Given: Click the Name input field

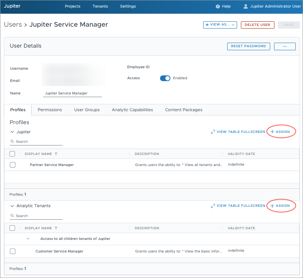Looking at the screenshot, I should (x=72, y=93).
